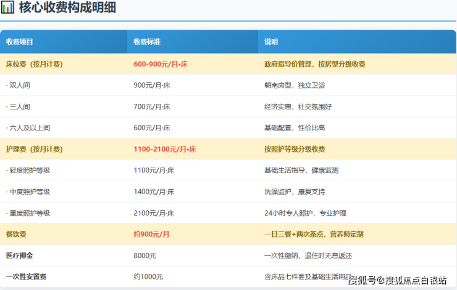Click the 床位费（按月计数）category row
Image resolution: width=457 pixels, height=290 pixels.
click(x=34, y=64)
